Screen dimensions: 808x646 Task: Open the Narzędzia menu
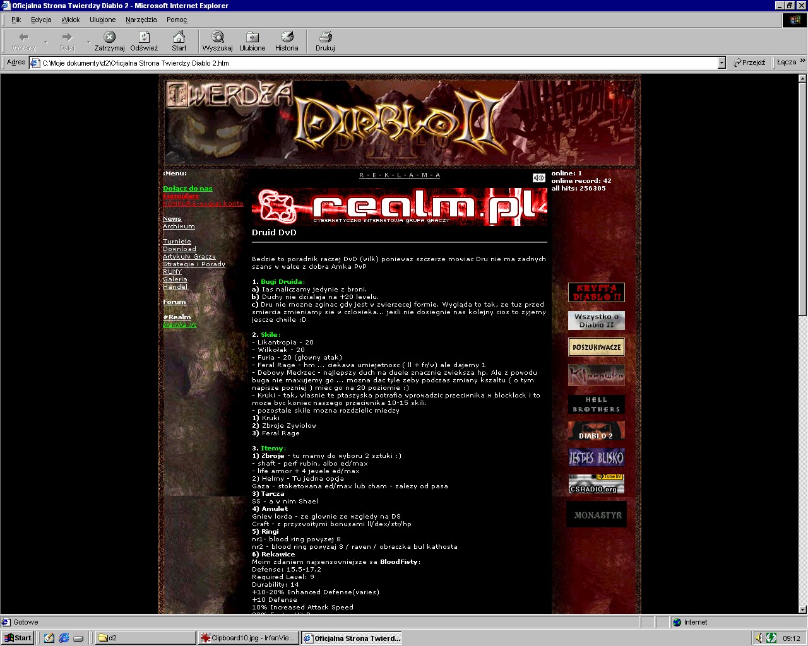tap(141, 20)
